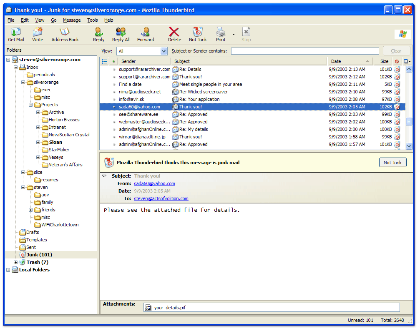Toggle junk status on 'Re: Wicked screensaver' message

(x=397, y=92)
